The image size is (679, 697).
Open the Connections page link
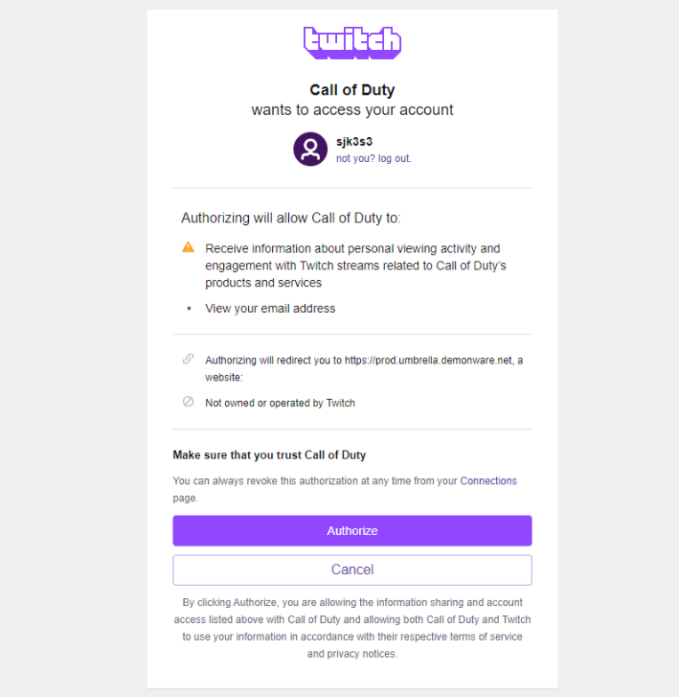pyautogui.click(x=488, y=480)
